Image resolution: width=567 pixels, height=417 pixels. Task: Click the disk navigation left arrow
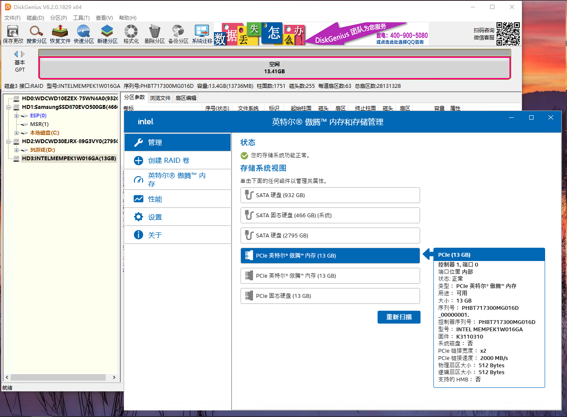[16, 54]
